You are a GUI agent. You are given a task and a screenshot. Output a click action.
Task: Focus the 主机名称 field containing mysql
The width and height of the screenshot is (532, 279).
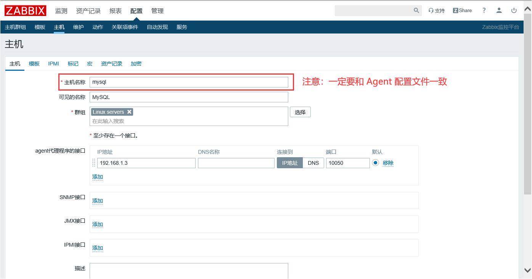click(189, 82)
